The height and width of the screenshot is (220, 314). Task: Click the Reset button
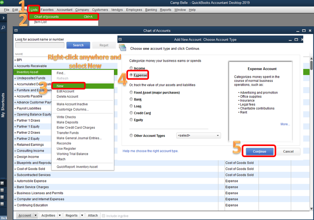[104, 45]
